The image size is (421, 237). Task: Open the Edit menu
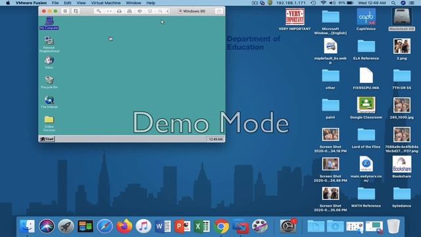tap(68, 3)
